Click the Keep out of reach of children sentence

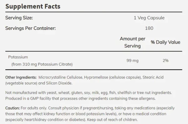[112, 120]
